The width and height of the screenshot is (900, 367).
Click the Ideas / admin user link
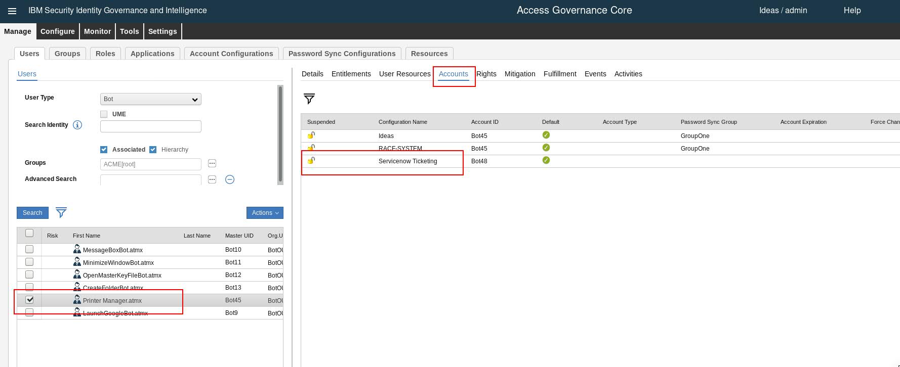(x=783, y=11)
